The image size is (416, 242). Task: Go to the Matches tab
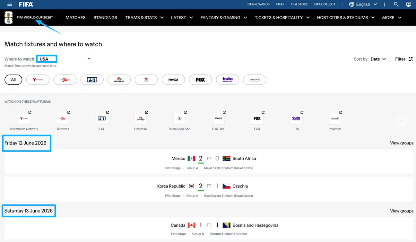click(76, 17)
